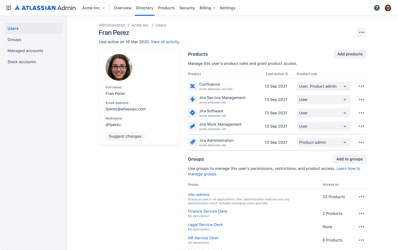Screen dimensions: 398x250
Task: Open the Settings tab
Action: [x=228, y=8]
